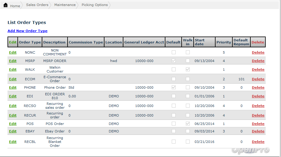The height and width of the screenshot is (157, 281).
Task: Edit the RECBL blanket order row
Action: point(13,142)
